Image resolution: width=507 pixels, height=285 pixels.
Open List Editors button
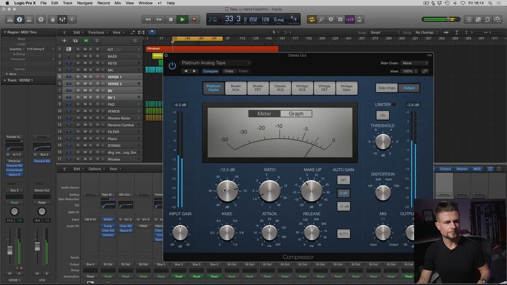pos(468,20)
